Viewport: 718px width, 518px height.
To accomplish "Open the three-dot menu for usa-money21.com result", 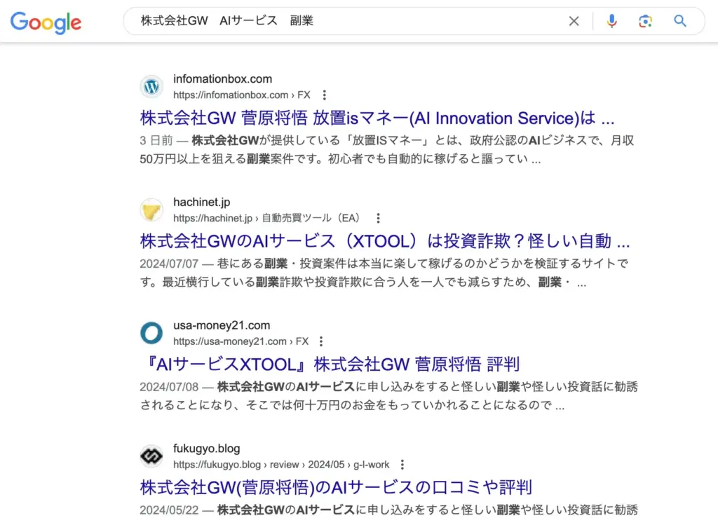I will pyautogui.click(x=321, y=341).
